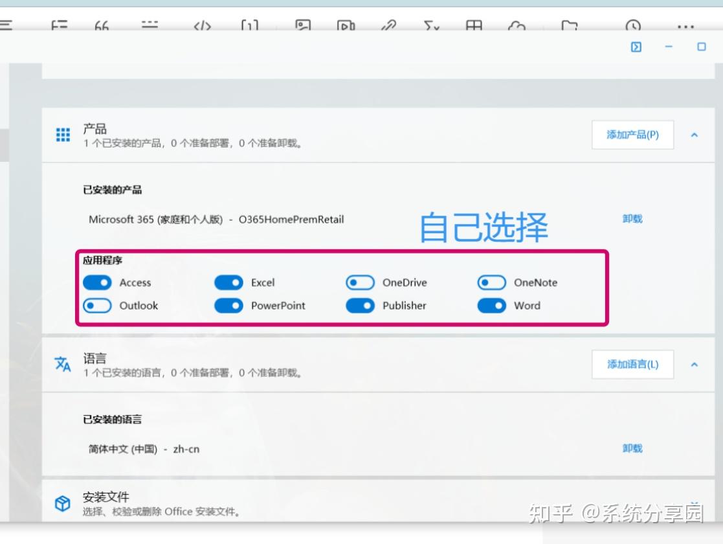Switch on the OneNote toggle
This screenshot has height=544, width=723.
click(x=491, y=282)
